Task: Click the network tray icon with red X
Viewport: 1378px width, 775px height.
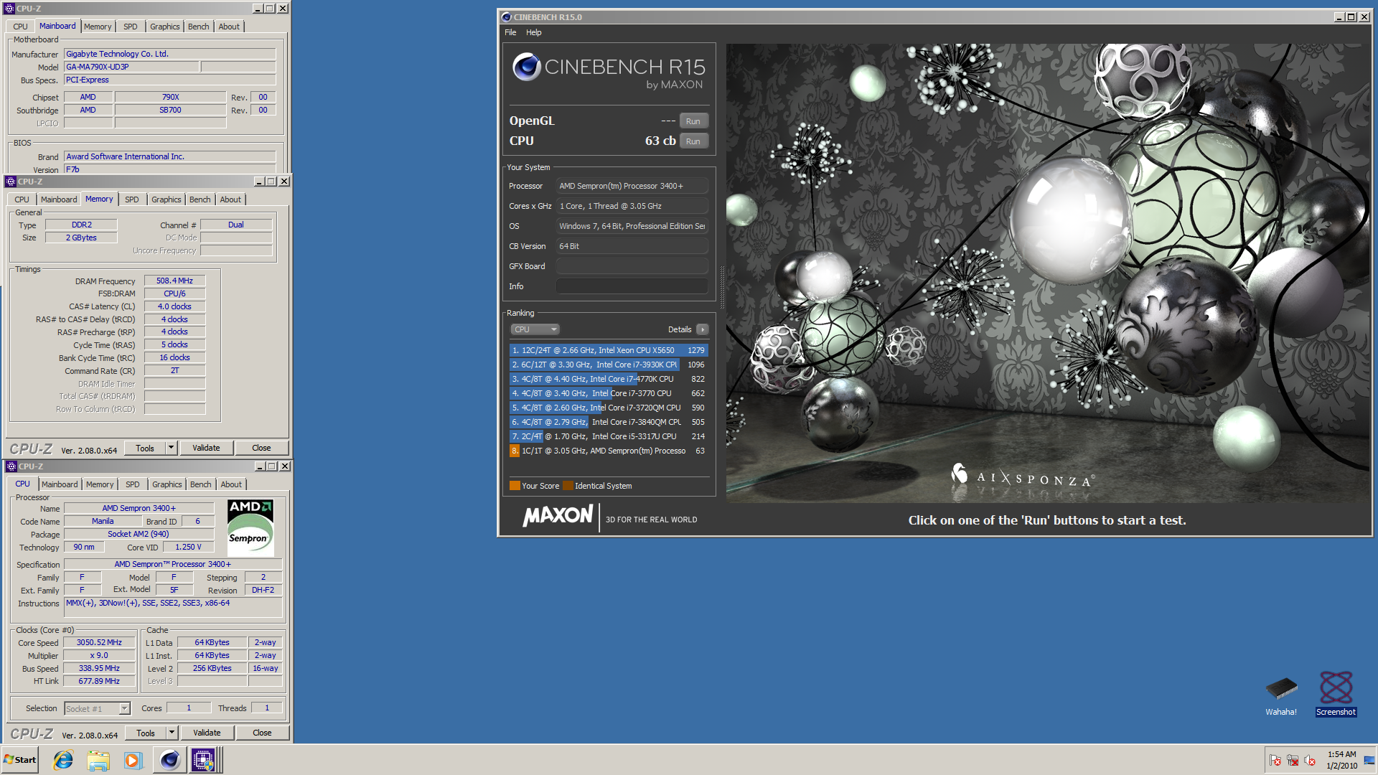Action: coord(1293,760)
